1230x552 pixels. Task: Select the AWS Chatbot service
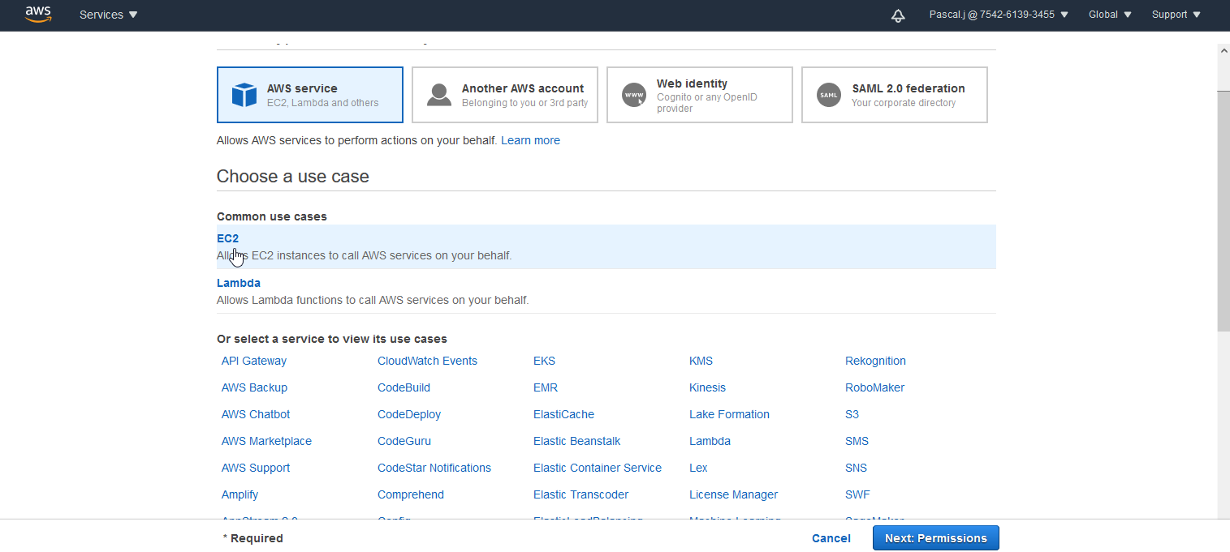(x=256, y=414)
